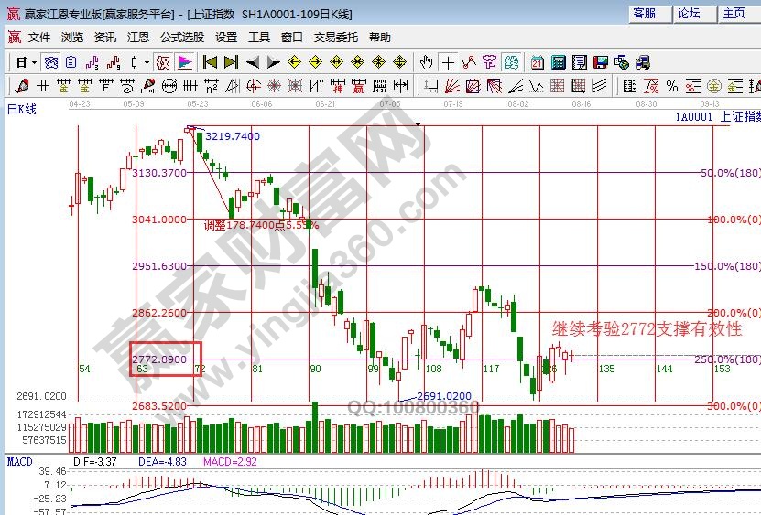
Task: Click the boxed 2772.8900 price level
Action: point(165,359)
